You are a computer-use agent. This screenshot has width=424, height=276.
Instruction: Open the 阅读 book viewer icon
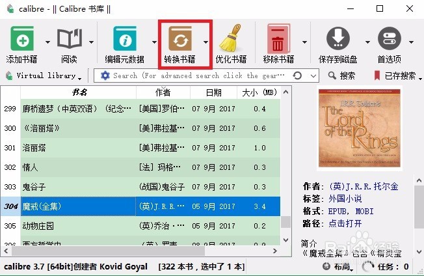(x=69, y=38)
